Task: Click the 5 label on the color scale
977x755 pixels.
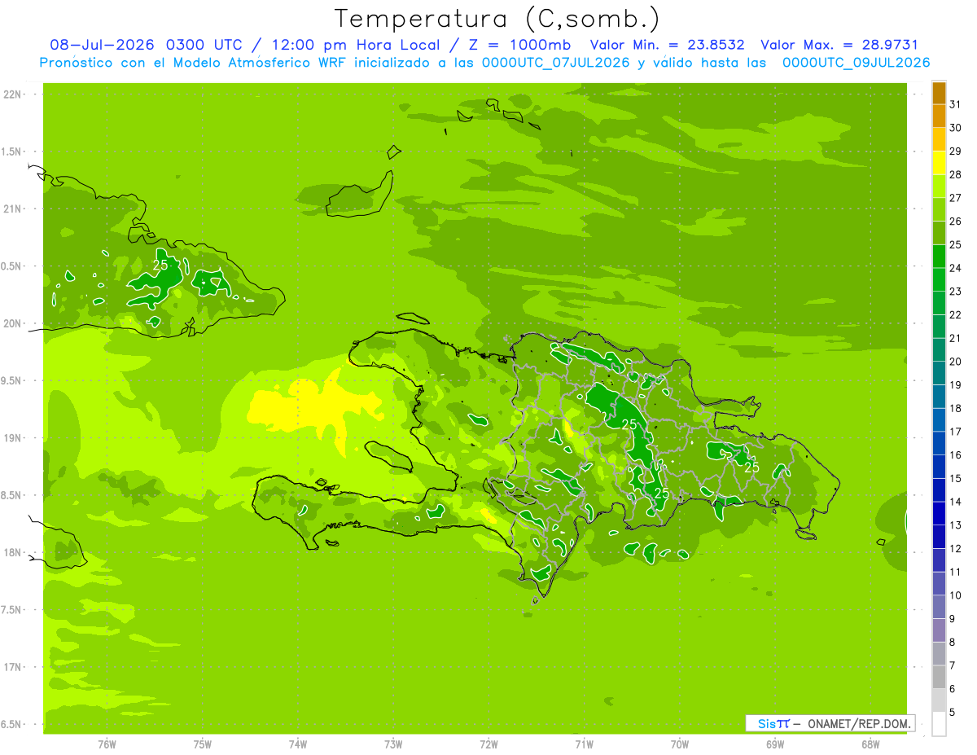Action: (953, 712)
